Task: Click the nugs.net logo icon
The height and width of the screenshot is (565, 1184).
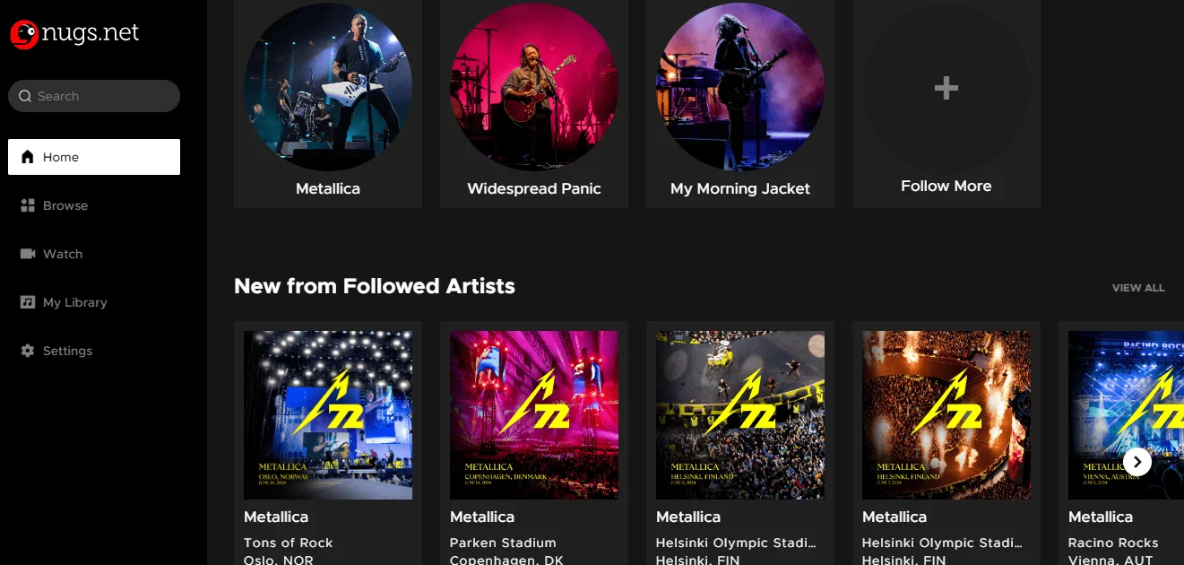Action: pos(24,34)
